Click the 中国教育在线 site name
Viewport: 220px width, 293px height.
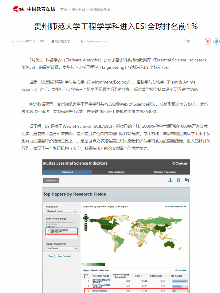[x=41, y=9]
